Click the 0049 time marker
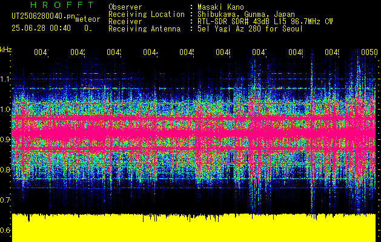The width and height of the screenshot is (381, 242). [x=333, y=52]
